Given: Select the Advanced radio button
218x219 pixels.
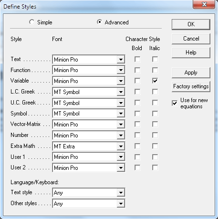Looking at the screenshot, I should tap(99, 22).
